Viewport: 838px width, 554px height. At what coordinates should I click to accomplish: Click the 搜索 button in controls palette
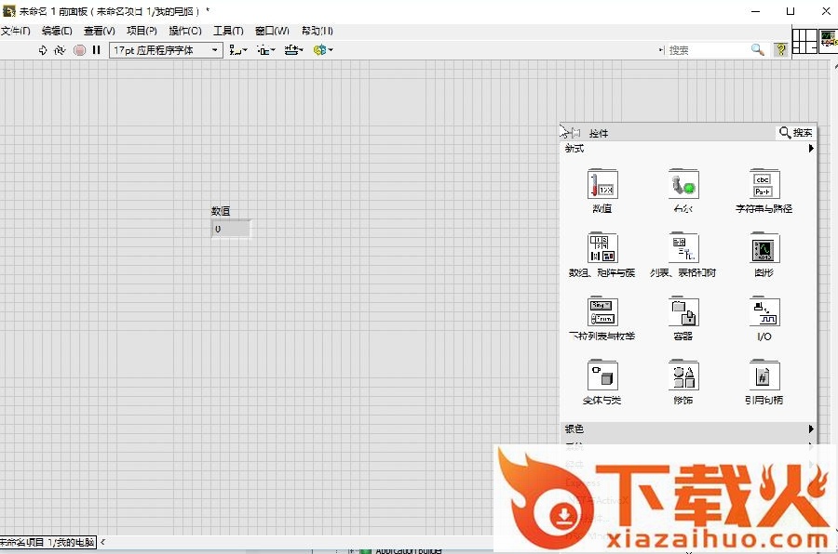coord(796,133)
